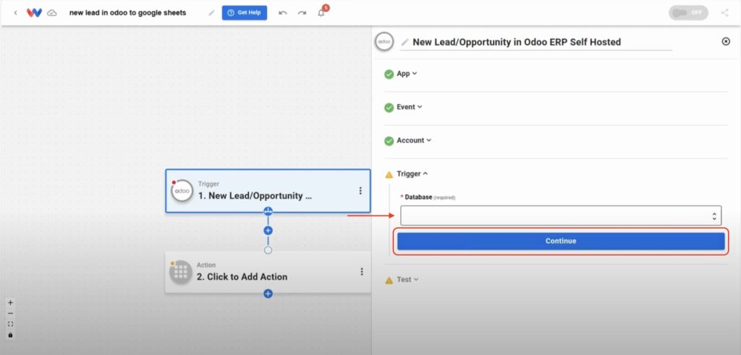Click the blue Continue button
Viewport: 741px width, 355px height.
(561, 241)
